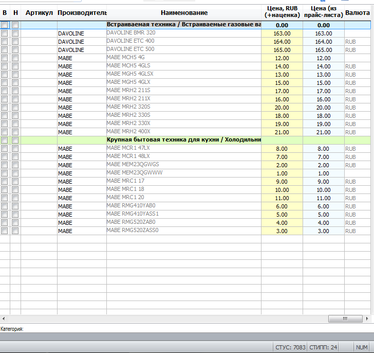The height and width of the screenshot is (353, 374).
Task: Click the DAVOLINE manufacturer cell for ETC 400
Action: point(82,42)
